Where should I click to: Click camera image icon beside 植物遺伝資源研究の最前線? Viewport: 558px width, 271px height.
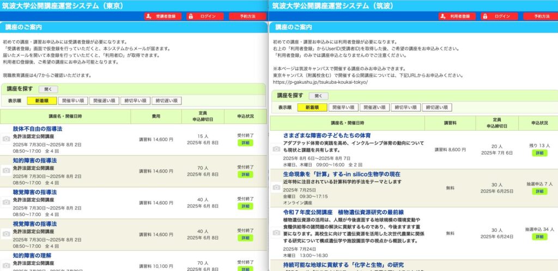pyautogui.click(x=276, y=233)
